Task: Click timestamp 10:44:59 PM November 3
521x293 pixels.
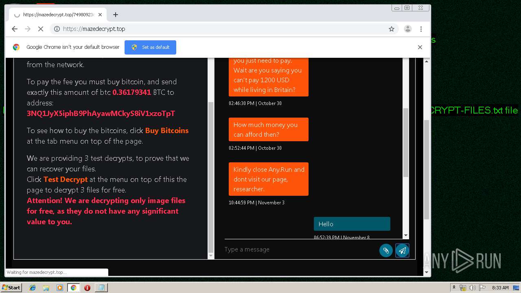Action: [256, 203]
